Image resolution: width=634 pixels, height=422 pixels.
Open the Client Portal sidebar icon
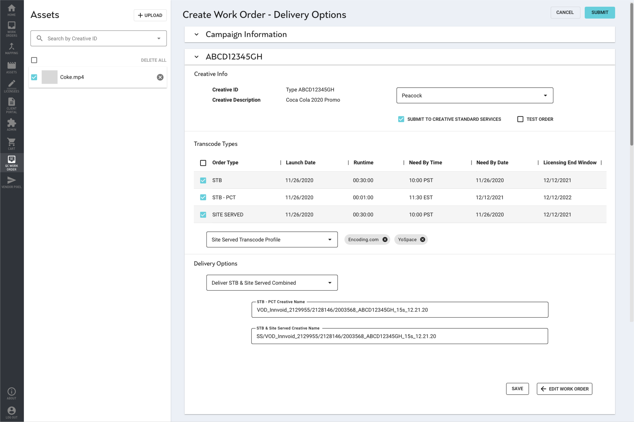pyautogui.click(x=11, y=105)
